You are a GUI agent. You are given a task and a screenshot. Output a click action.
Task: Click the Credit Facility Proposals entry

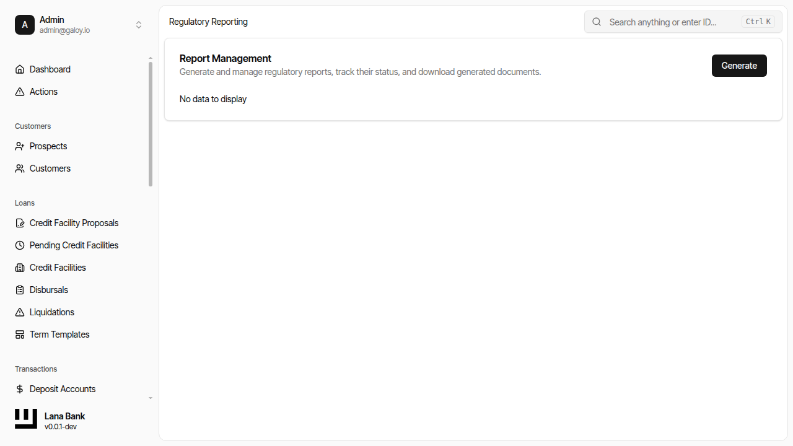click(74, 222)
